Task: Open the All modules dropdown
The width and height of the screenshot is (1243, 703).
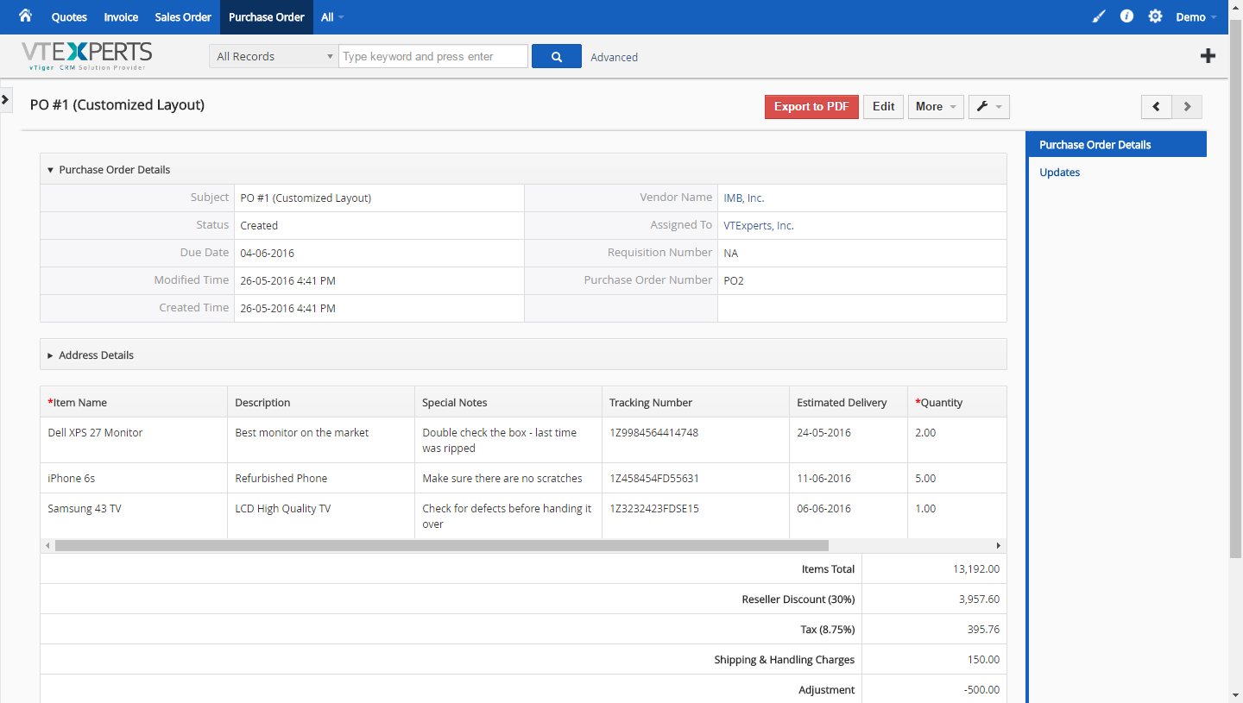Action: tap(332, 17)
